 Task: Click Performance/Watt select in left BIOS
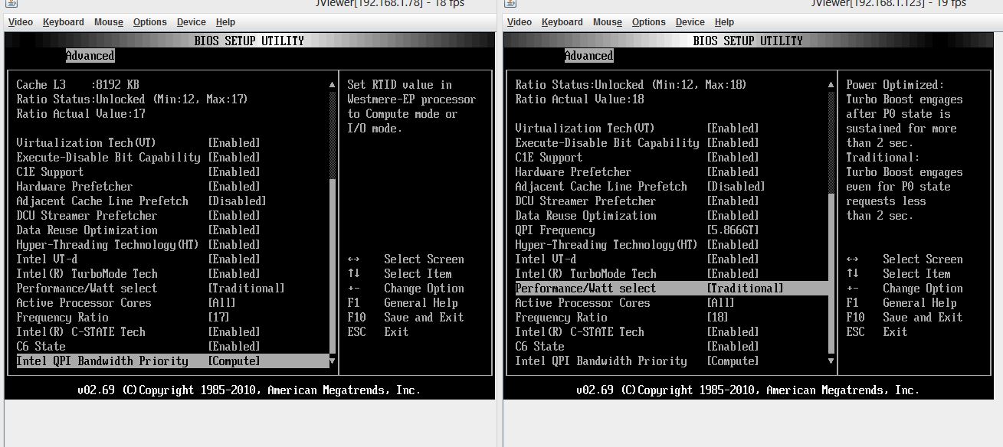[87, 289]
